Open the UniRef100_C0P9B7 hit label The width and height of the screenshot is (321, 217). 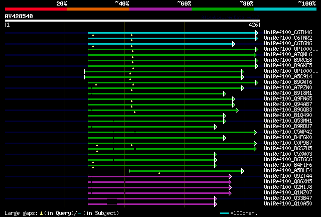[288, 143]
